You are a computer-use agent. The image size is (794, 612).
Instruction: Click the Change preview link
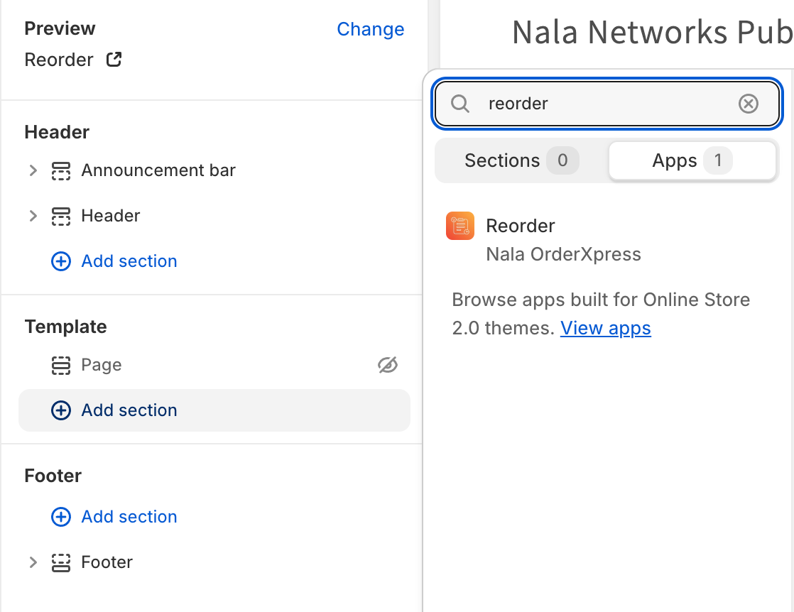(x=370, y=29)
